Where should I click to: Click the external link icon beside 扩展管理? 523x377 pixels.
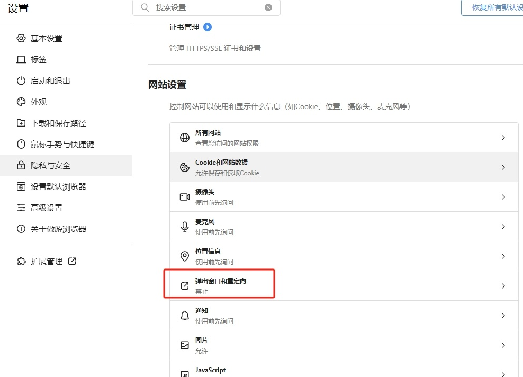click(x=71, y=261)
